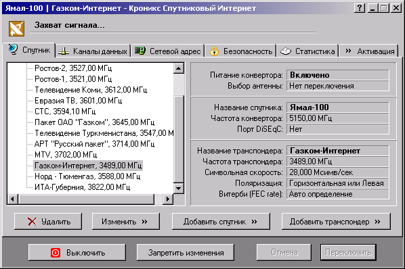Click the Порт DiSEqC value Нет
This screenshot has height=269, width=405.
[x=337, y=129]
